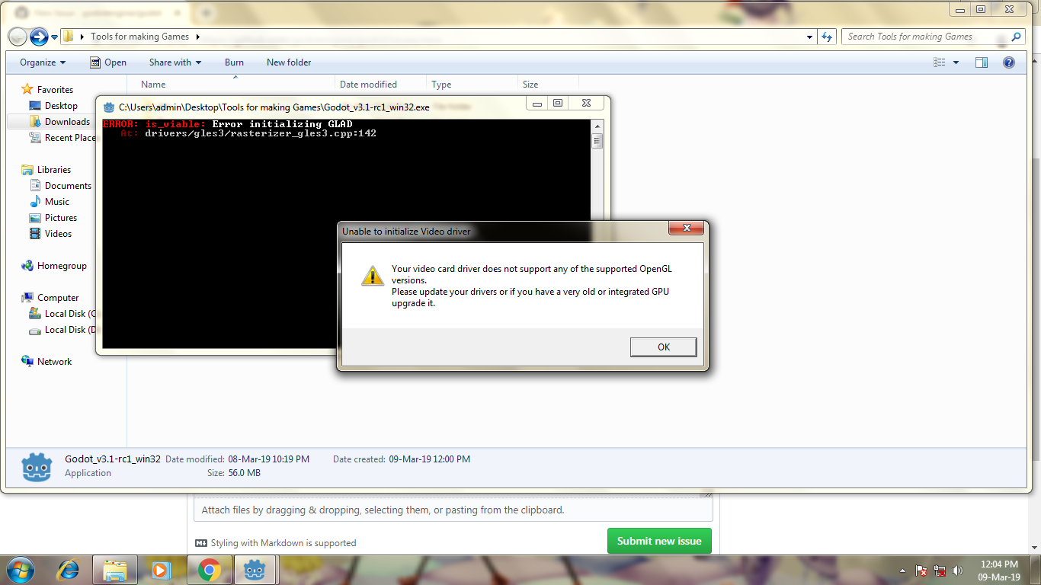
Task: Select Desktop in navigation pane
Action: [53, 106]
